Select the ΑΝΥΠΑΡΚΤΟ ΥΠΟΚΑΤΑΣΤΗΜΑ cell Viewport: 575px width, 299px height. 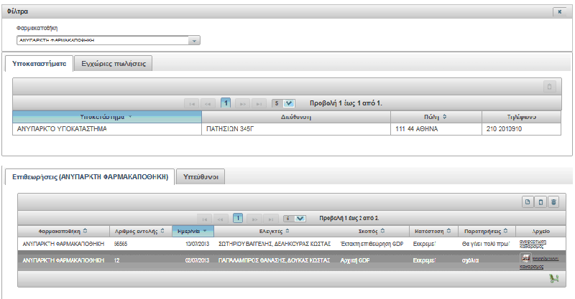(x=106, y=129)
